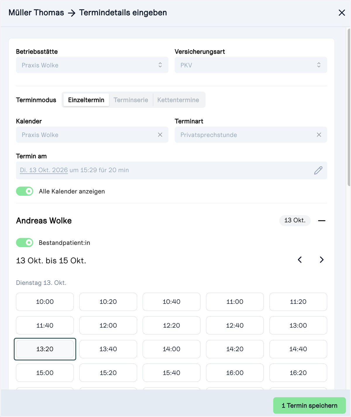Click the pencil icon to edit Termin am
Screen dimensions: 351x417
(318, 170)
